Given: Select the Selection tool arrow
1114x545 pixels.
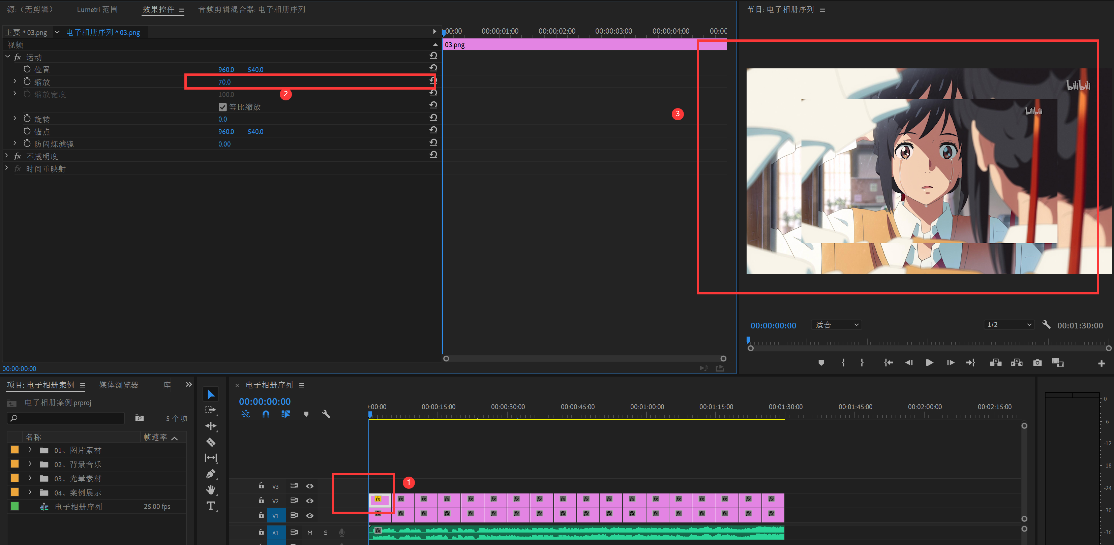Looking at the screenshot, I should click(x=211, y=394).
